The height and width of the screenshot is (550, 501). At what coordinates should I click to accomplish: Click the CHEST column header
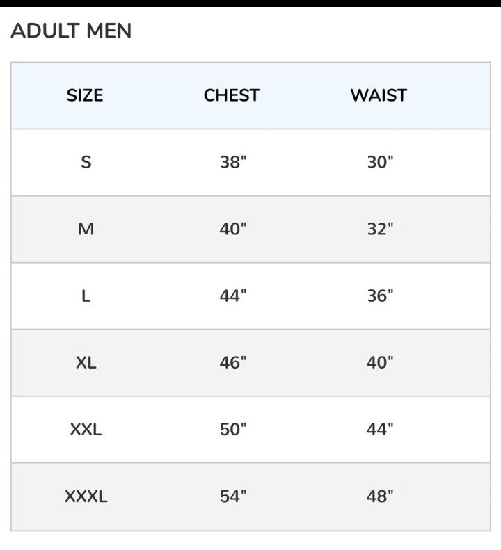point(232,95)
